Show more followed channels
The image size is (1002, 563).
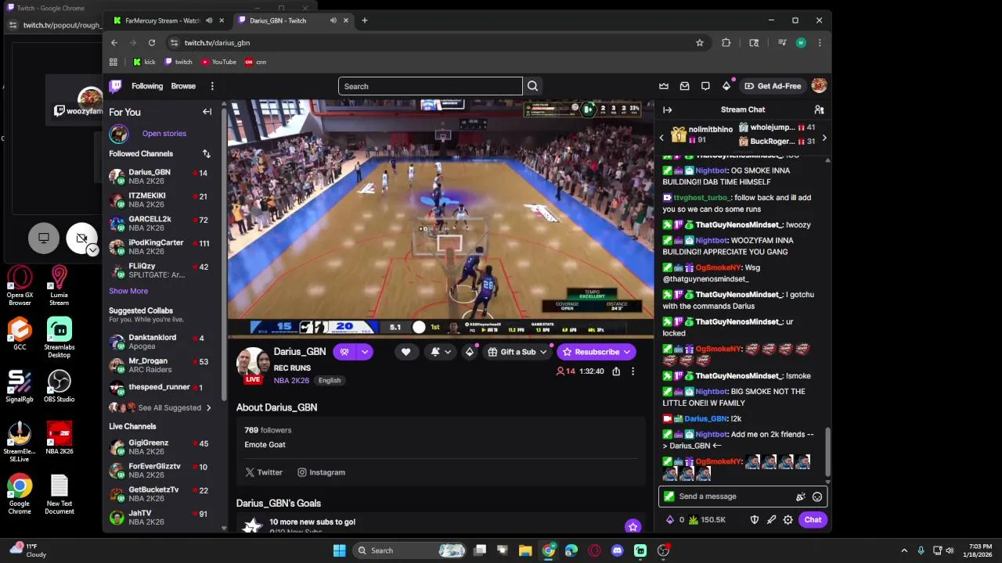128,291
